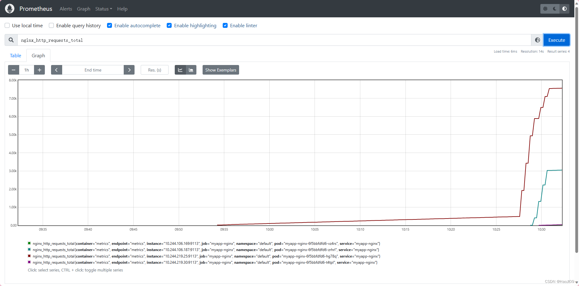Disable the linter checkbox

(225, 25)
